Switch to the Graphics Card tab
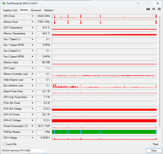The image size is (163, 154). (x=10, y=10)
